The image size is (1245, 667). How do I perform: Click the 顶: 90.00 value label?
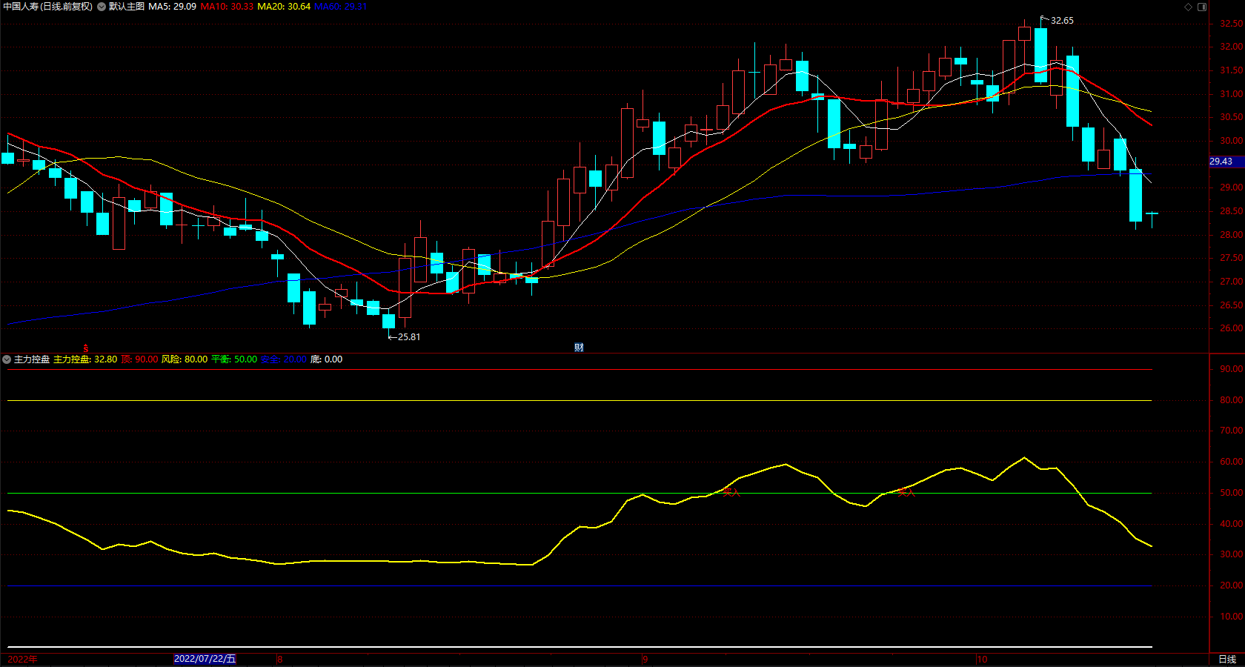(x=139, y=359)
